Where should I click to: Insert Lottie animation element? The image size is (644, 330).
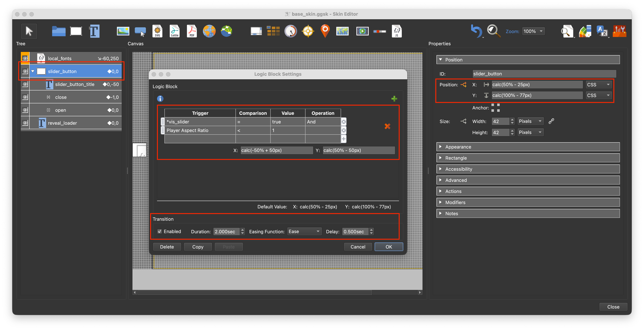174,31
